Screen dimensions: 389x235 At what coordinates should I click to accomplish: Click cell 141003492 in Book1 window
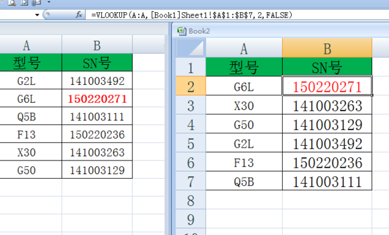click(97, 80)
